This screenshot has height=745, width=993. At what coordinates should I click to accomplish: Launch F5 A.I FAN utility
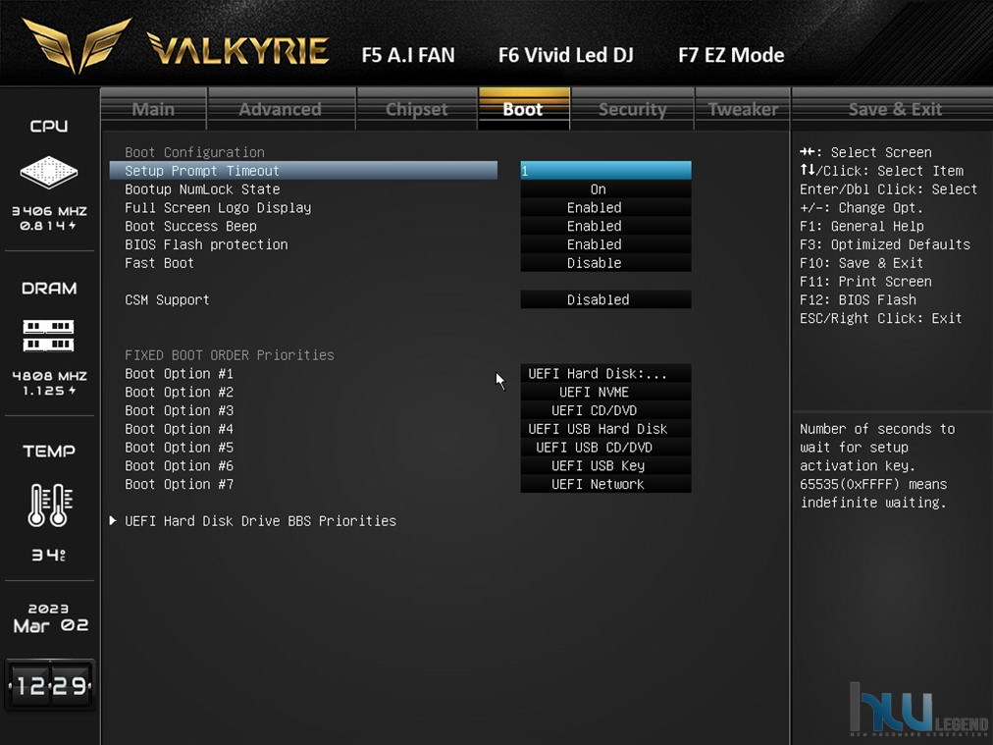pos(408,55)
